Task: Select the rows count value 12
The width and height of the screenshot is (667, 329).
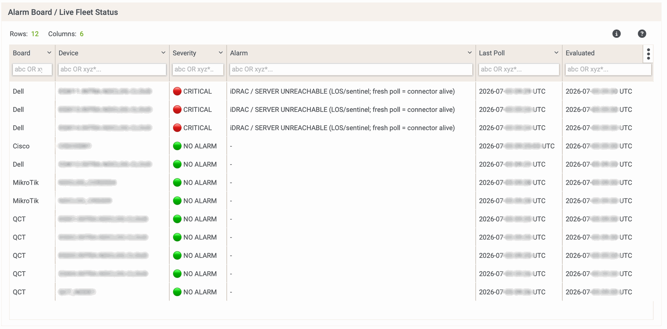Action: (35, 34)
